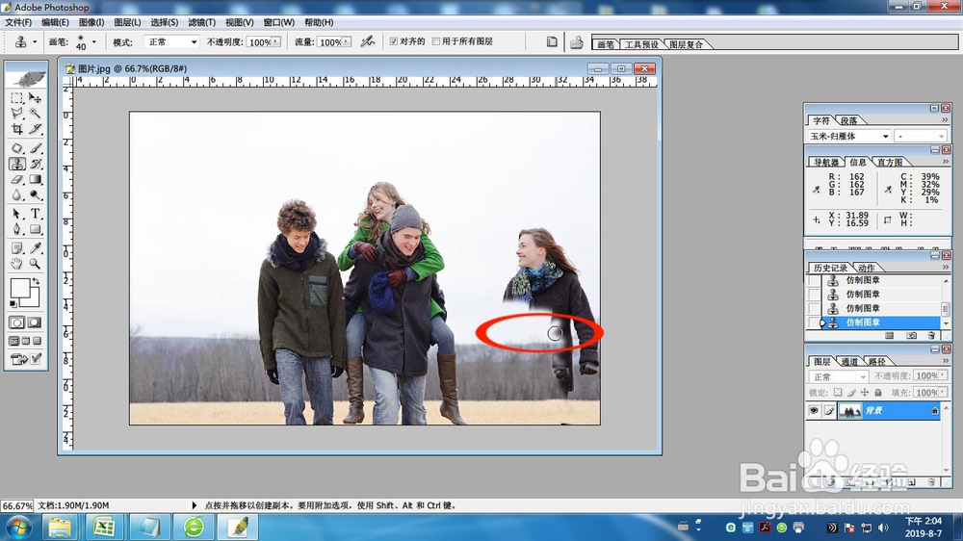Image resolution: width=963 pixels, height=541 pixels.
Task: Select the Magic Wand tool
Action: pyautogui.click(x=36, y=114)
